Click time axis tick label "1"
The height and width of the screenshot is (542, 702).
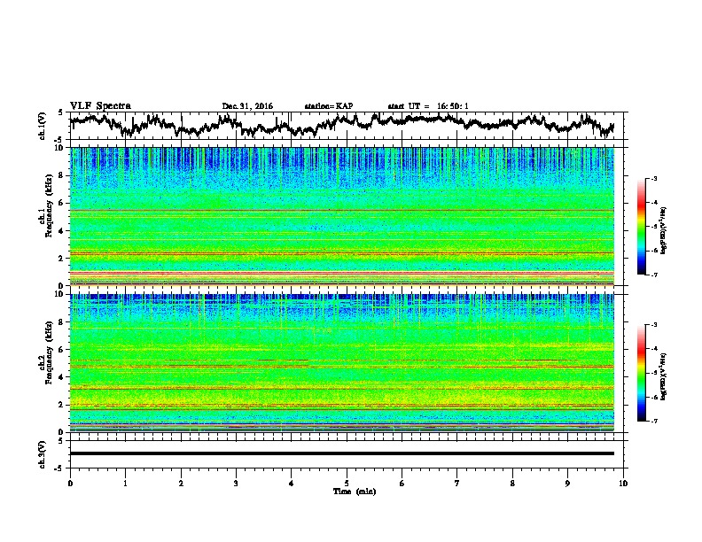tap(125, 484)
